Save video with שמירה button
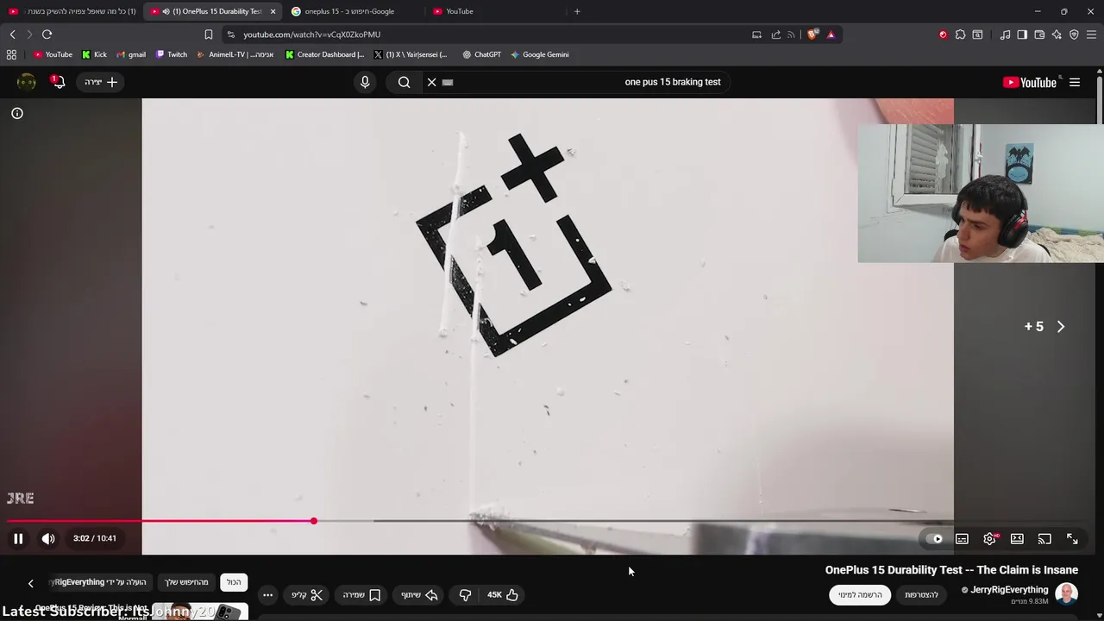 [362, 595]
